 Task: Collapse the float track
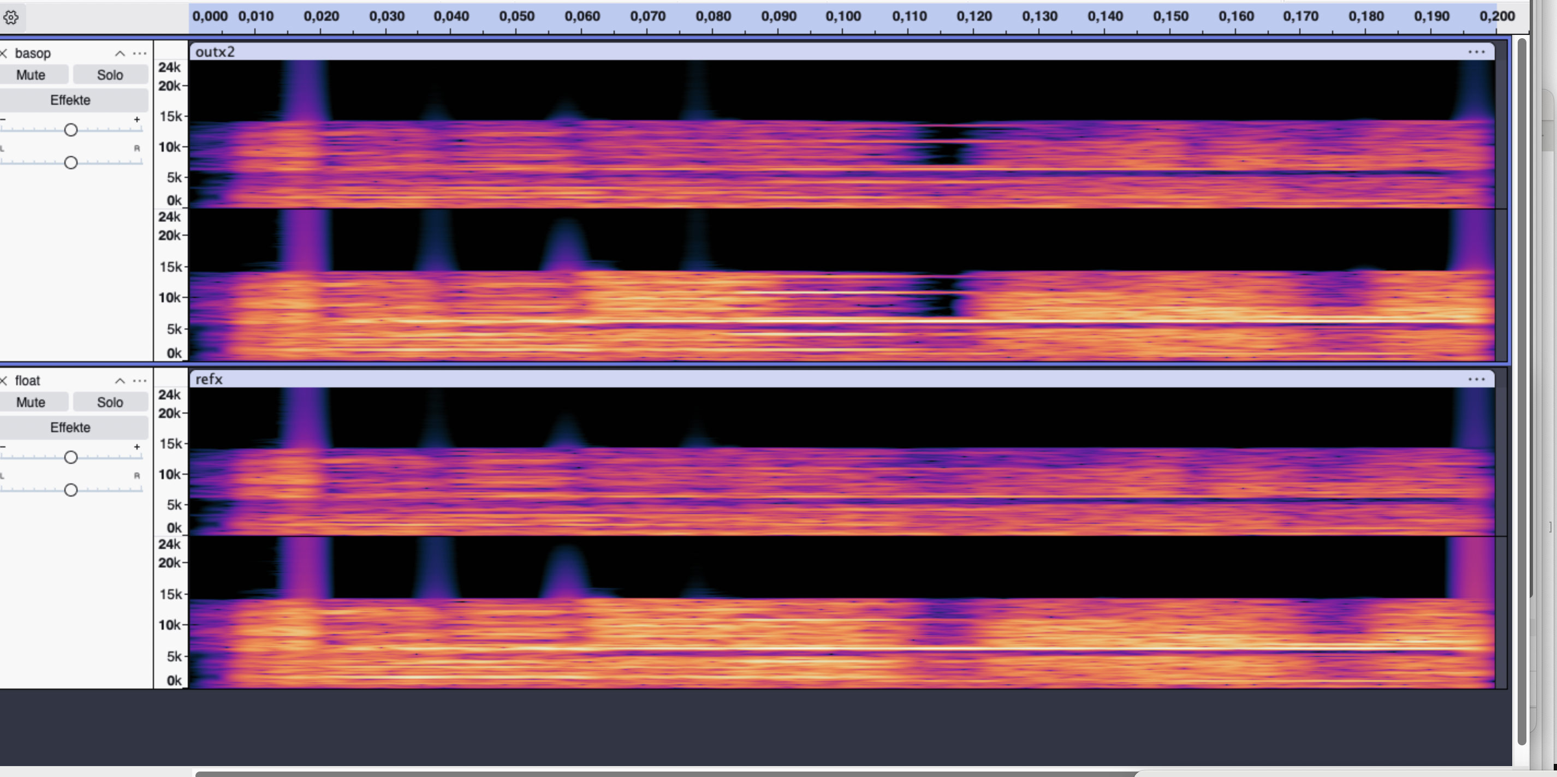coord(120,381)
